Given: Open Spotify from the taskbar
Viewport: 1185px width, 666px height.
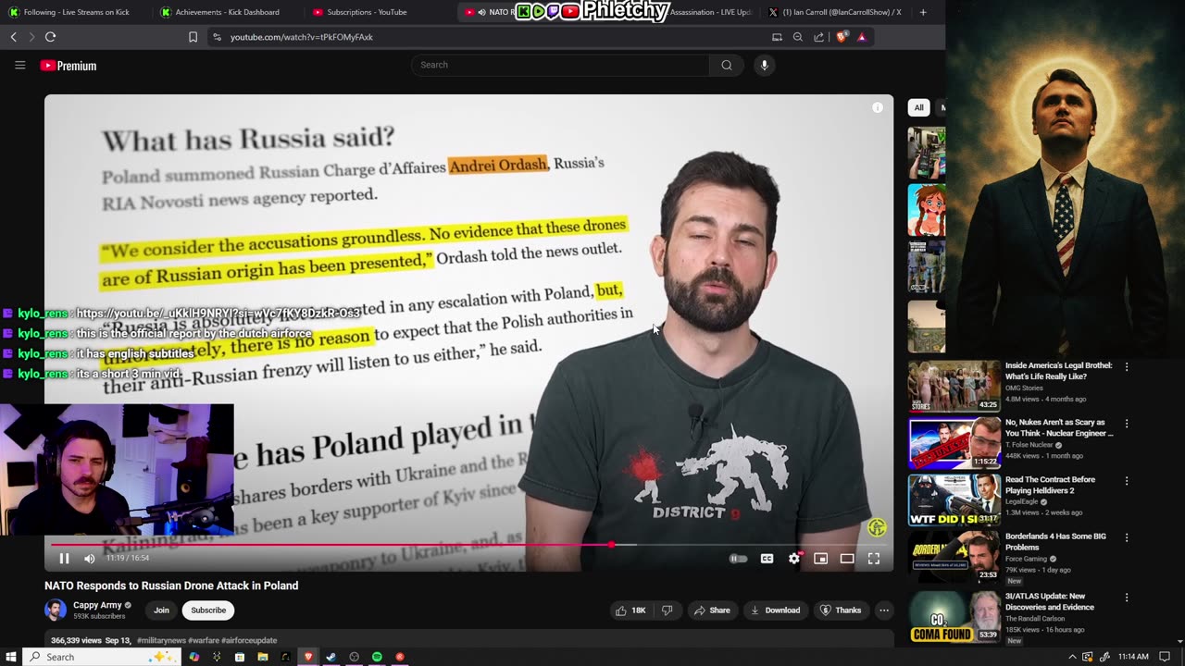Looking at the screenshot, I should [x=377, y=657].
